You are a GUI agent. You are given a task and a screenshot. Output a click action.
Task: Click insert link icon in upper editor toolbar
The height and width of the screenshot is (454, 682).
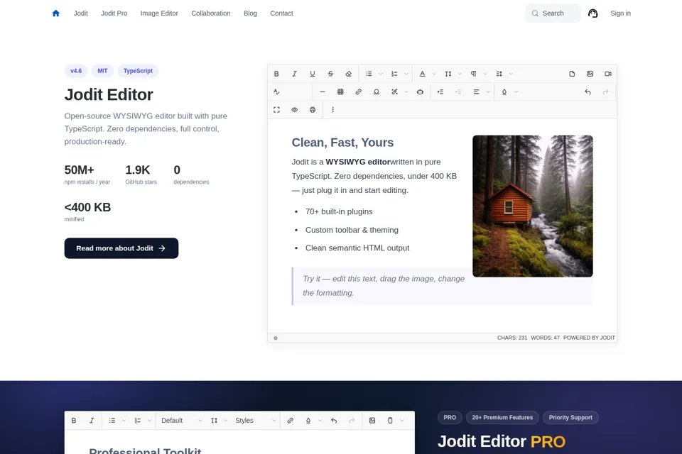358,92
